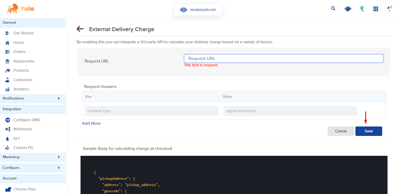400x194 pixels.
Task: Expand the Configure section
Action: coord(33,168)
